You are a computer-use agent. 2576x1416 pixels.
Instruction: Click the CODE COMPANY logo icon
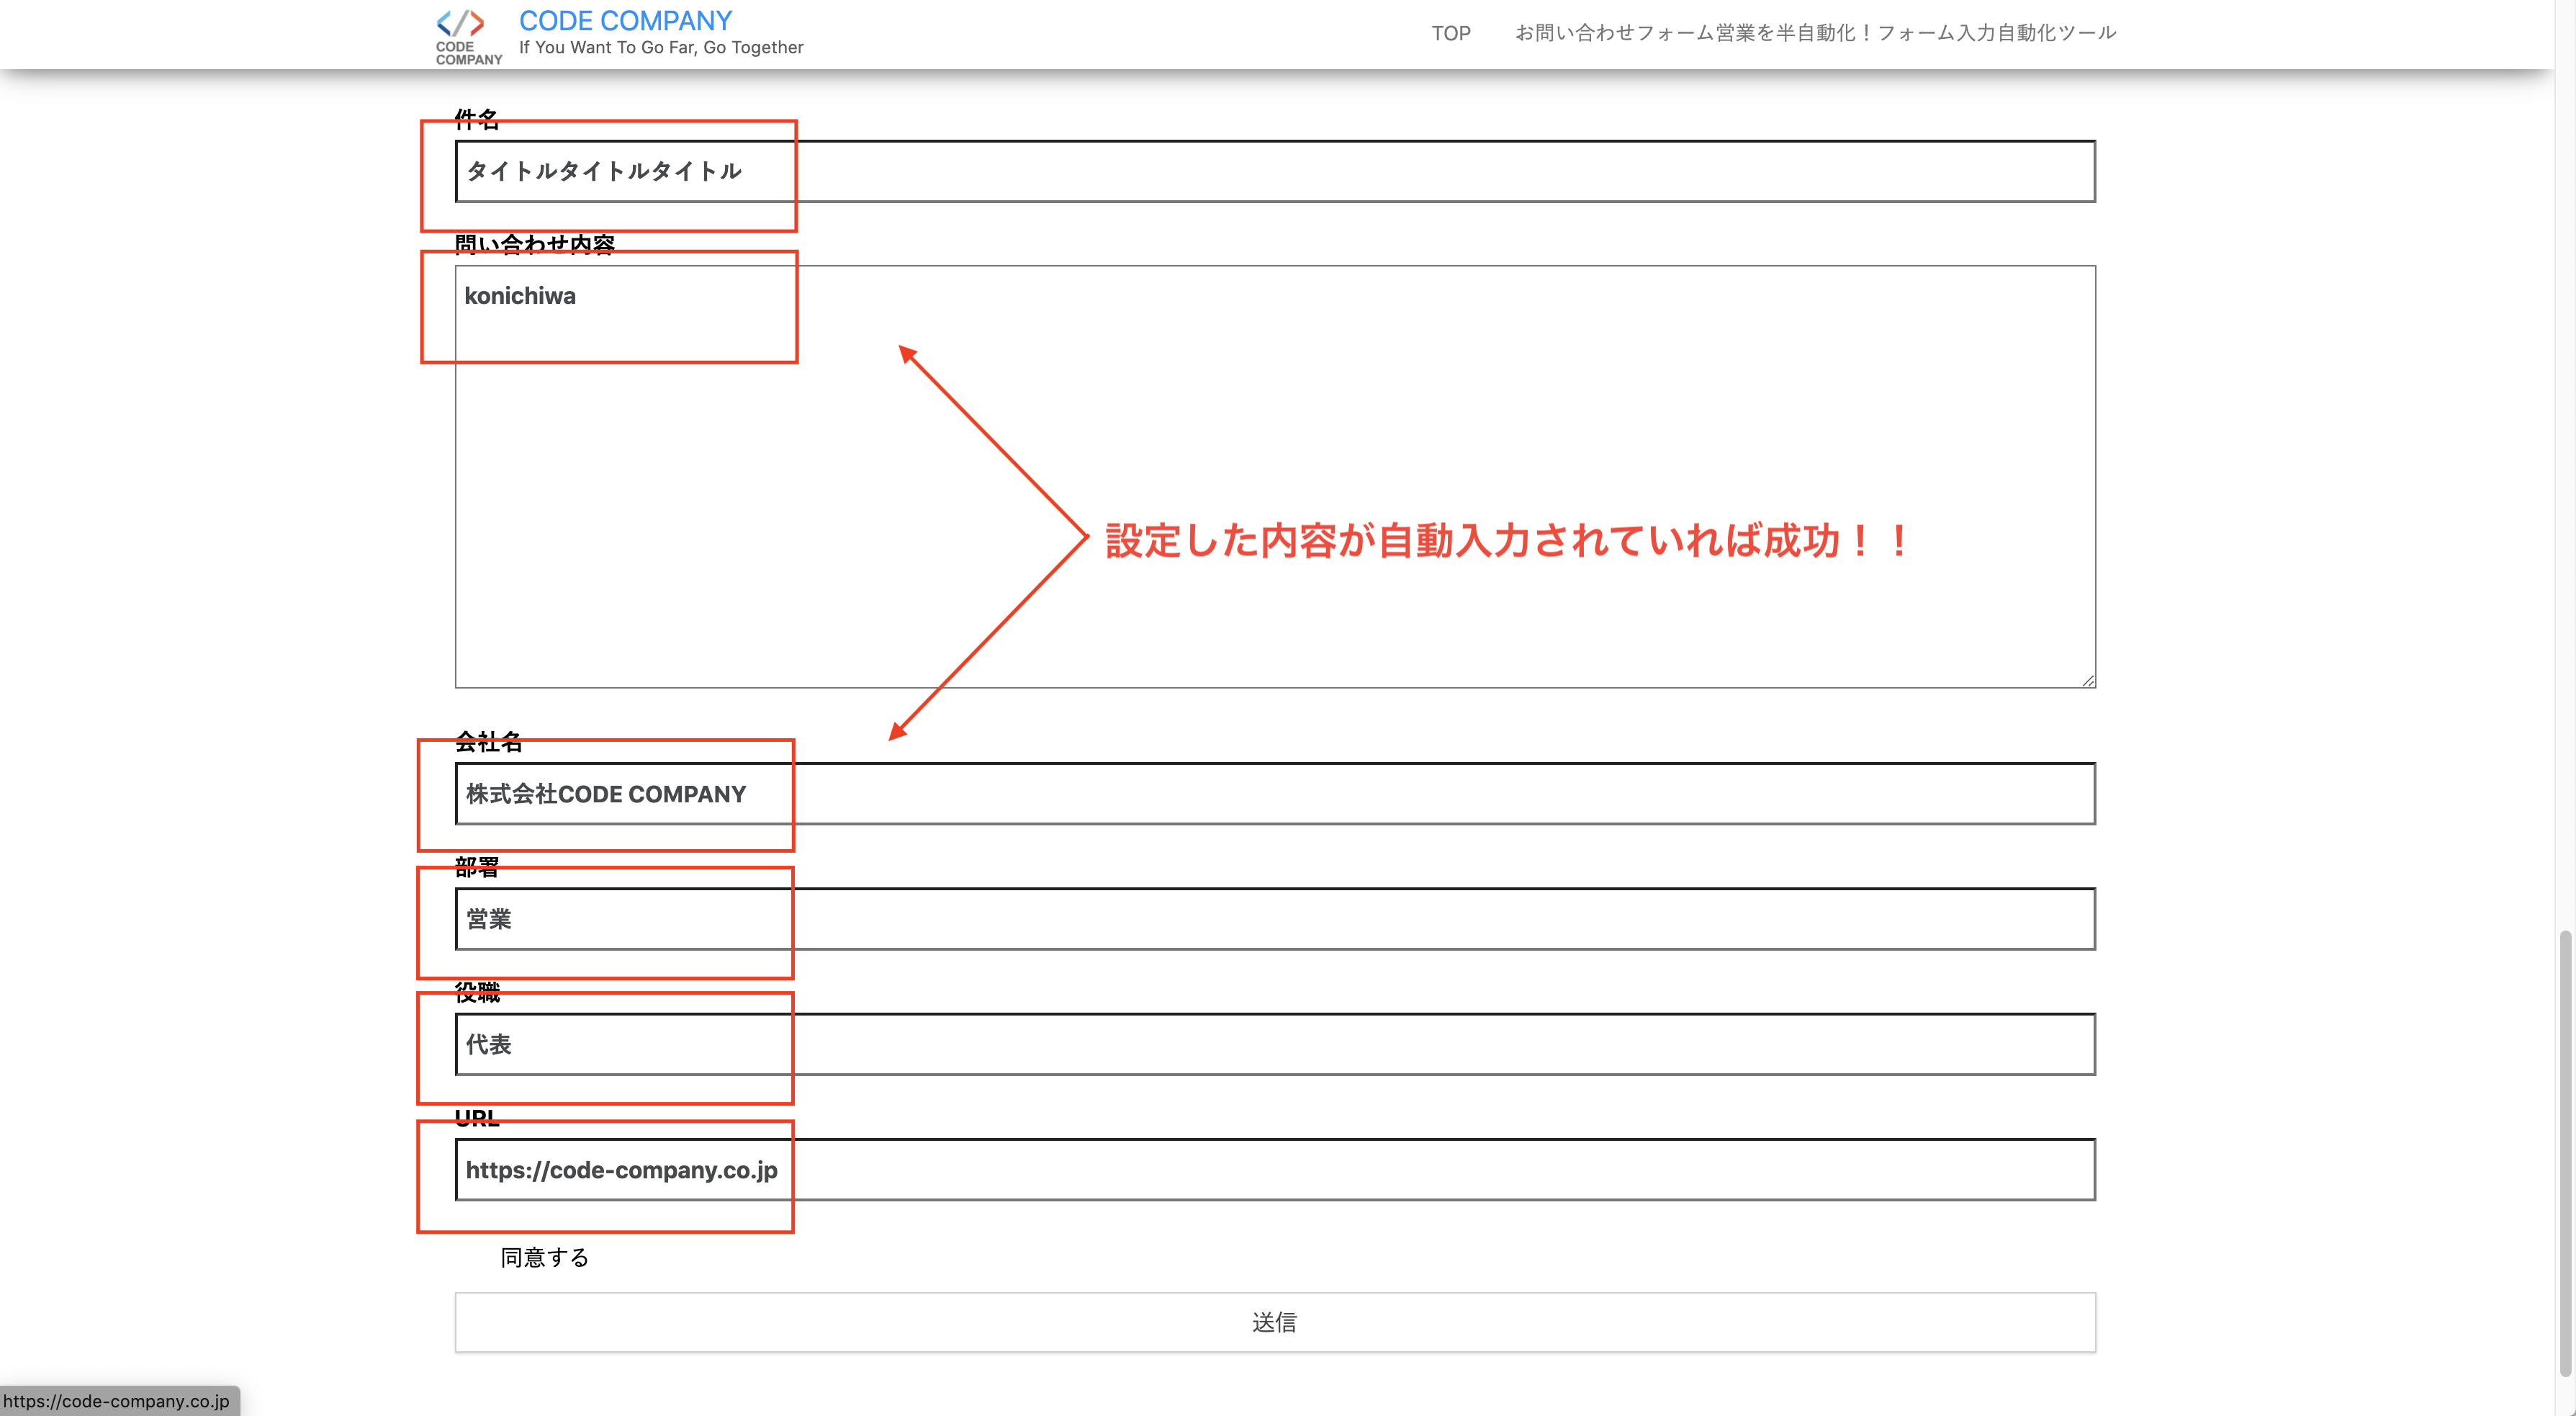[468, 37]
